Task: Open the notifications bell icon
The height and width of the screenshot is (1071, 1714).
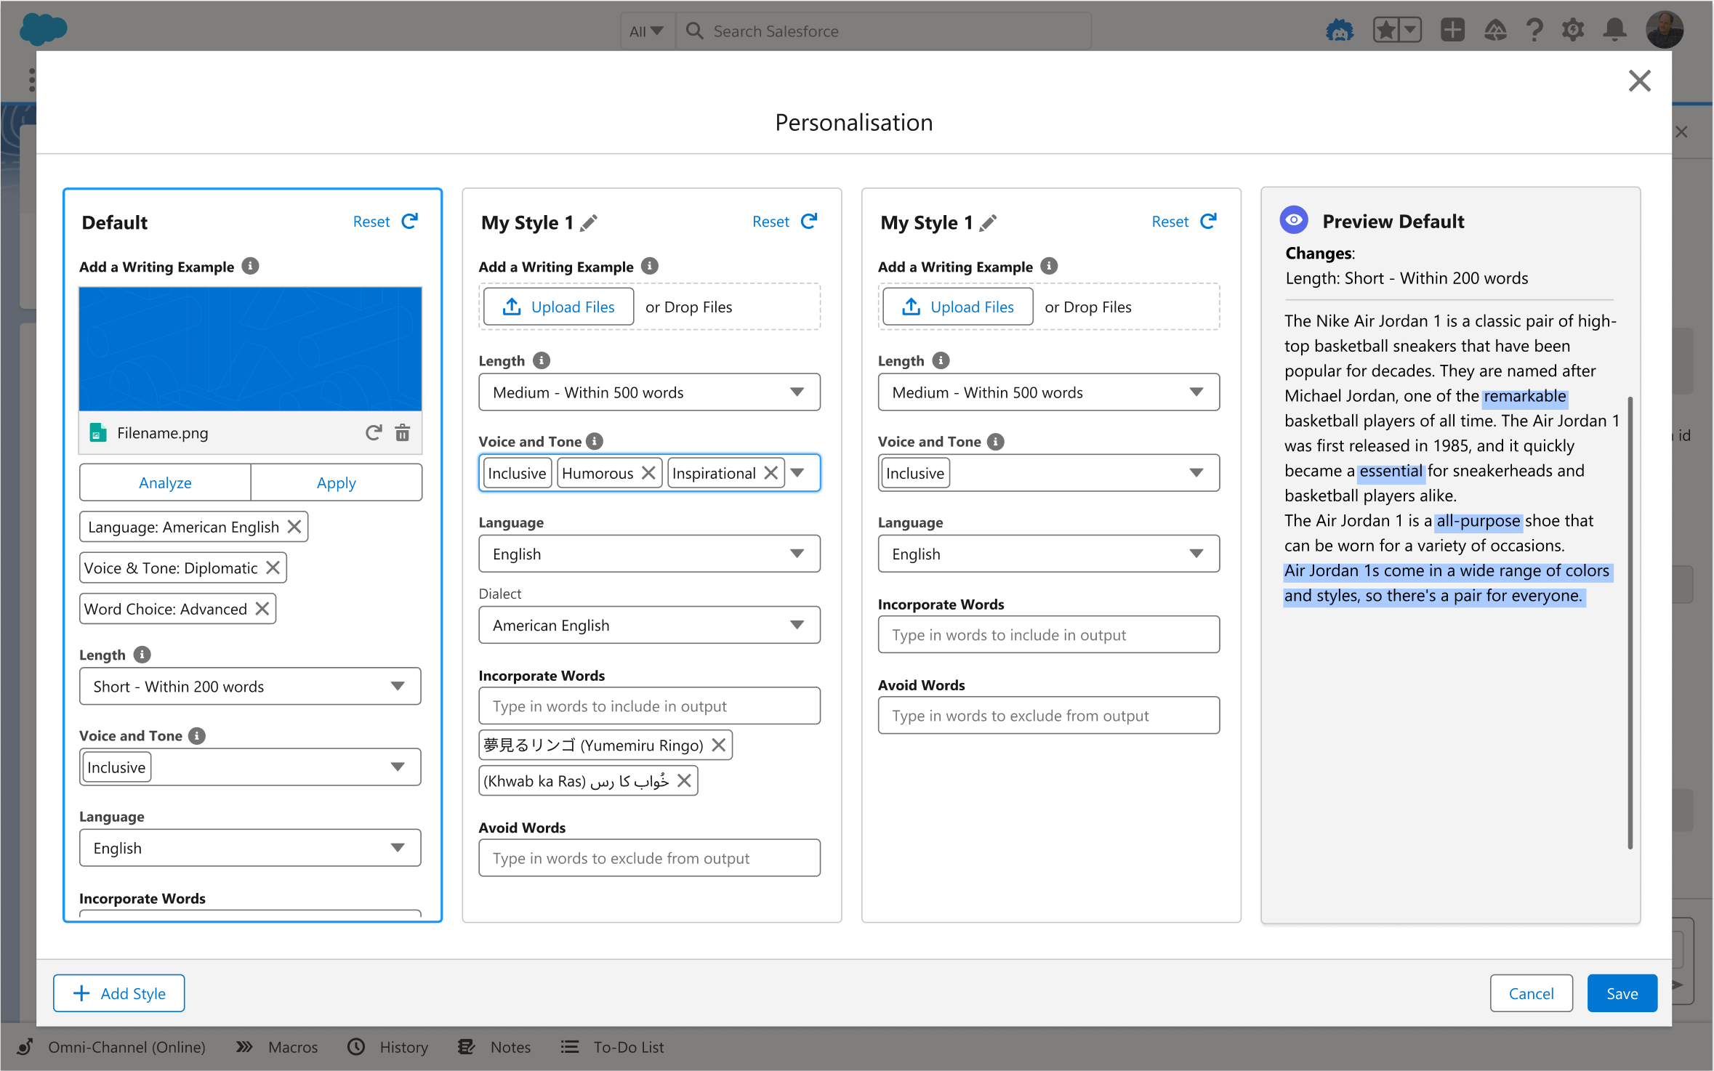Action: (1615, 31)
